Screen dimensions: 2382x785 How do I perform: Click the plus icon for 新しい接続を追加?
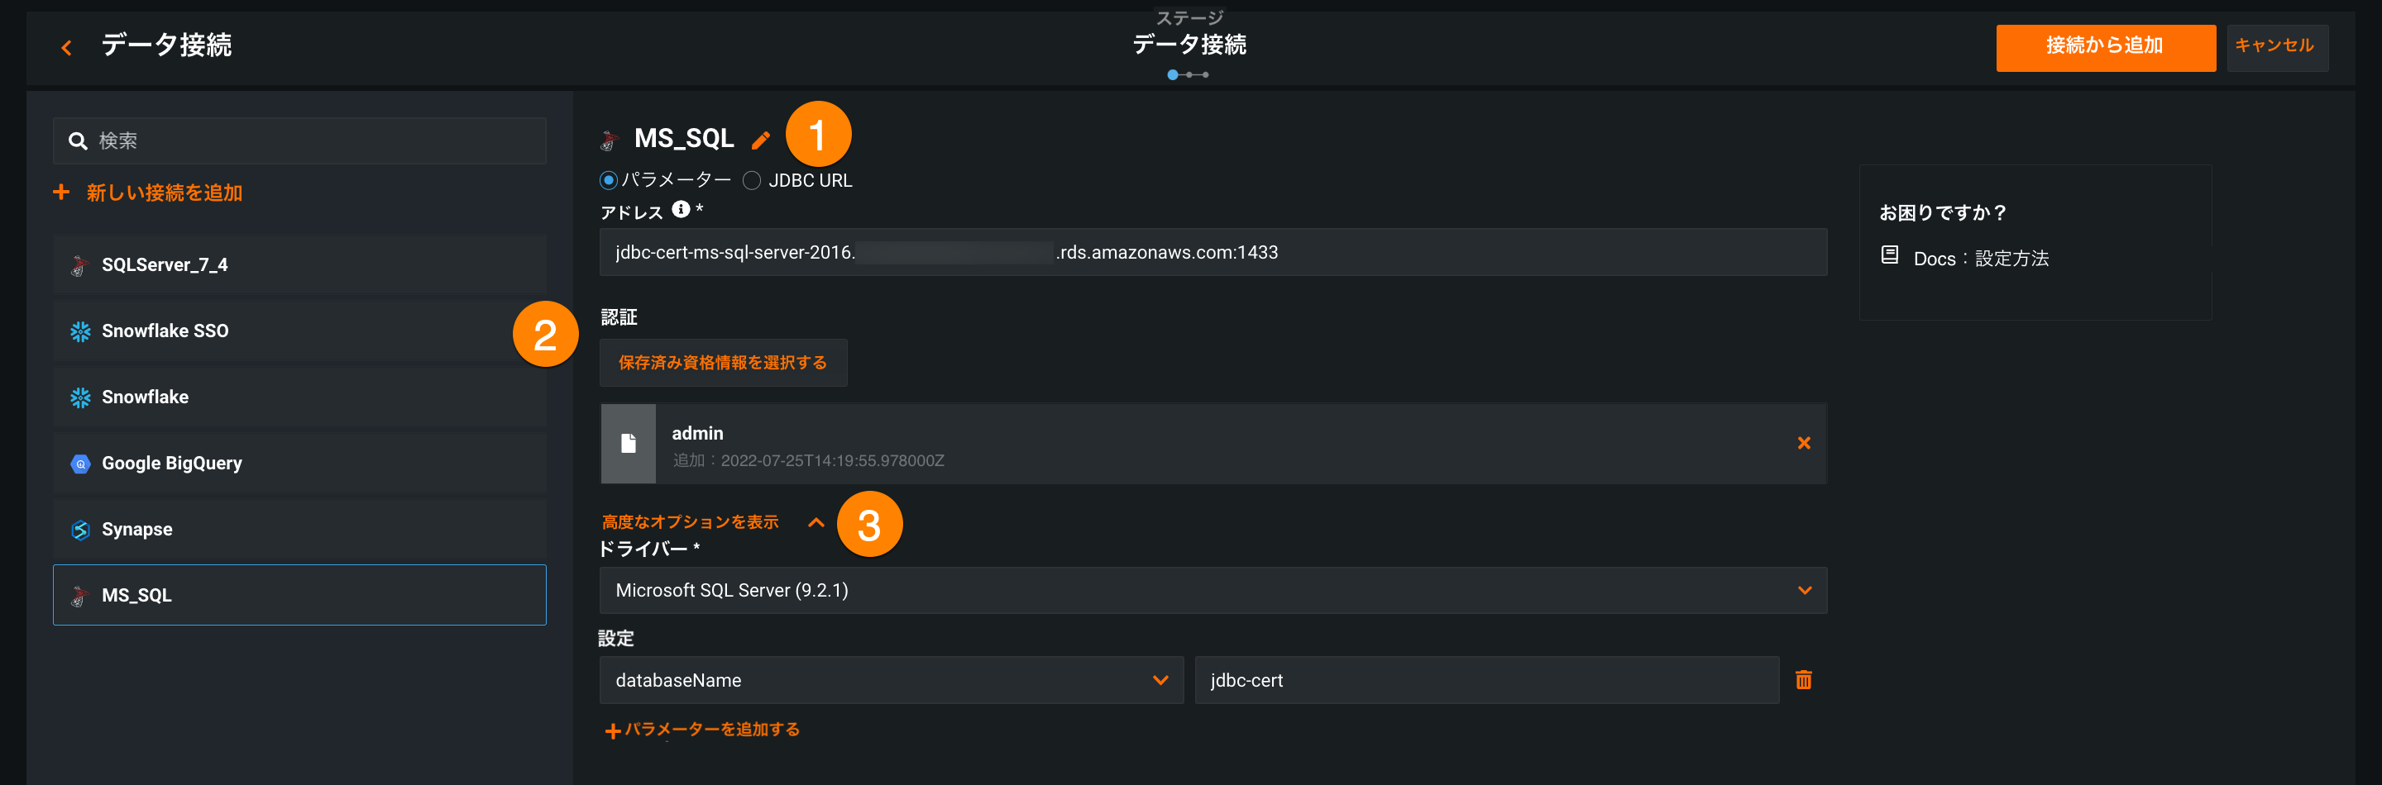pos(62,192)
